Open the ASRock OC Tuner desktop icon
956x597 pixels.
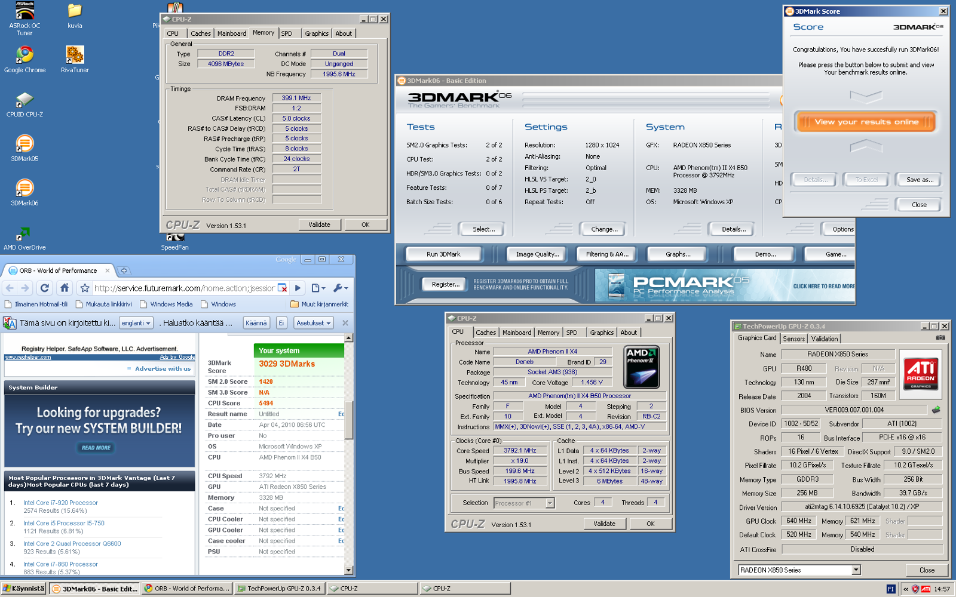(24, 19)
